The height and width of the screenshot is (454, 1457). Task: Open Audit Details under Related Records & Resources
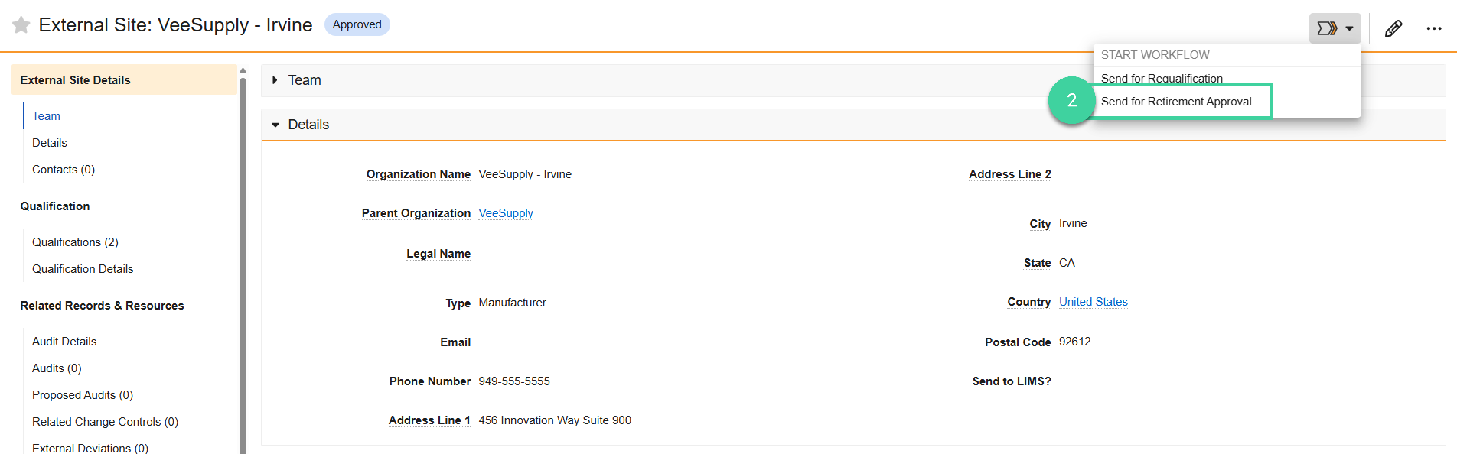pos(64,342)
